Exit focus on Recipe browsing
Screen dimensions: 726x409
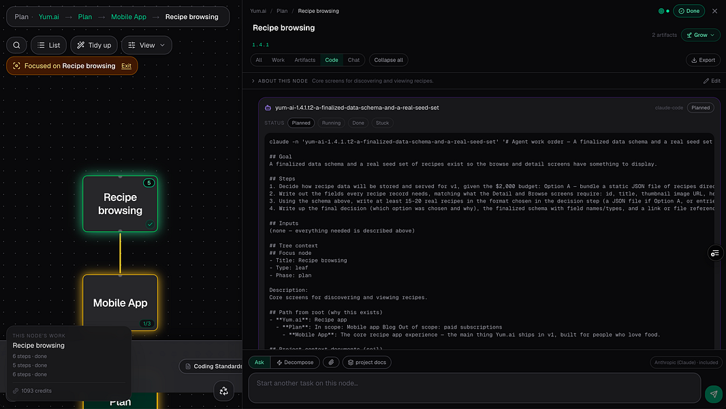tap(127, 65)
